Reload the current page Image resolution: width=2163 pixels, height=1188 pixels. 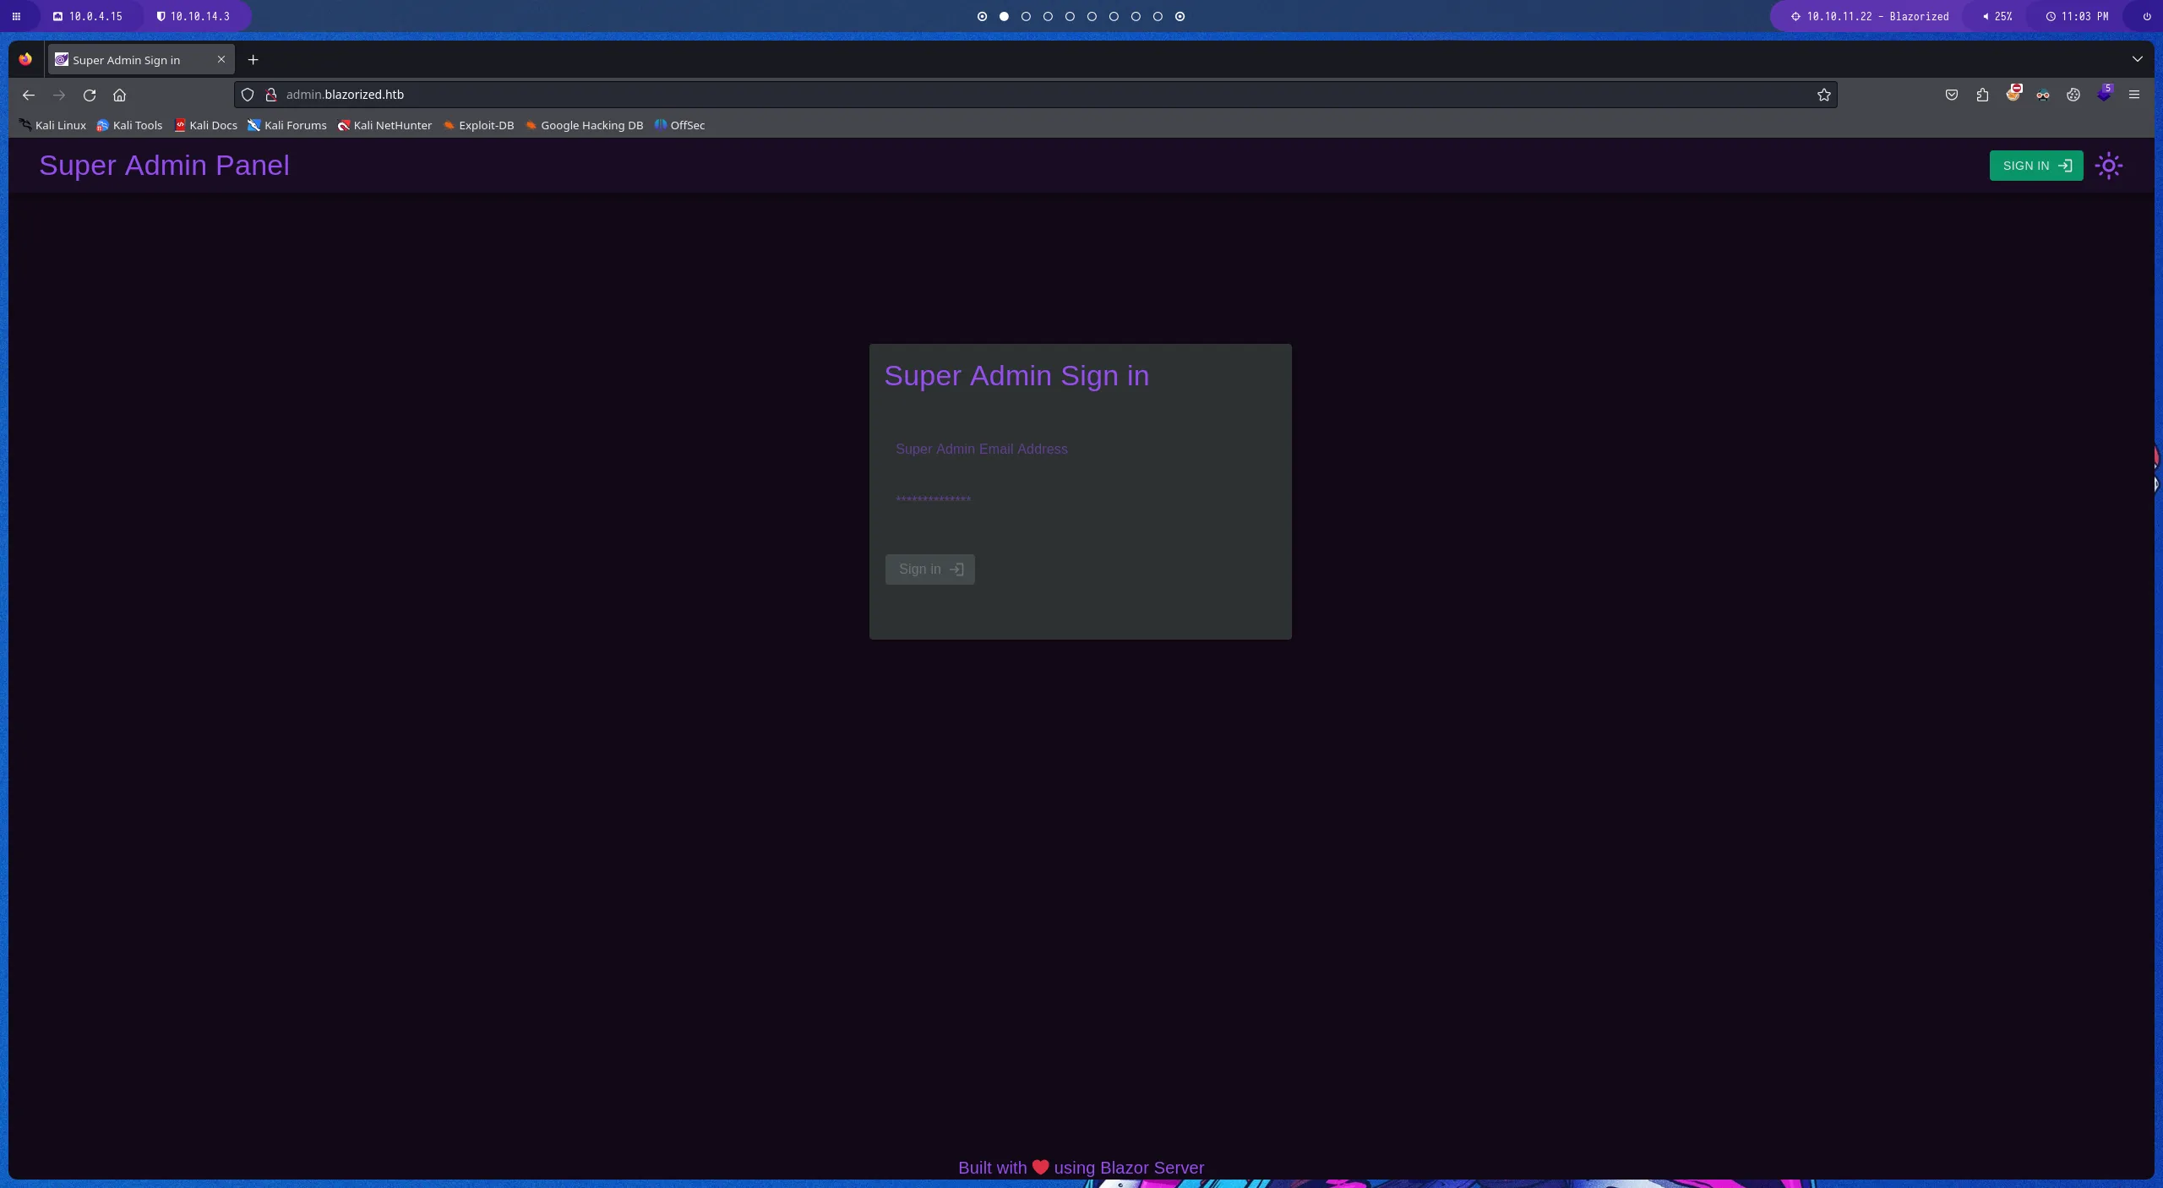(90, 95)
